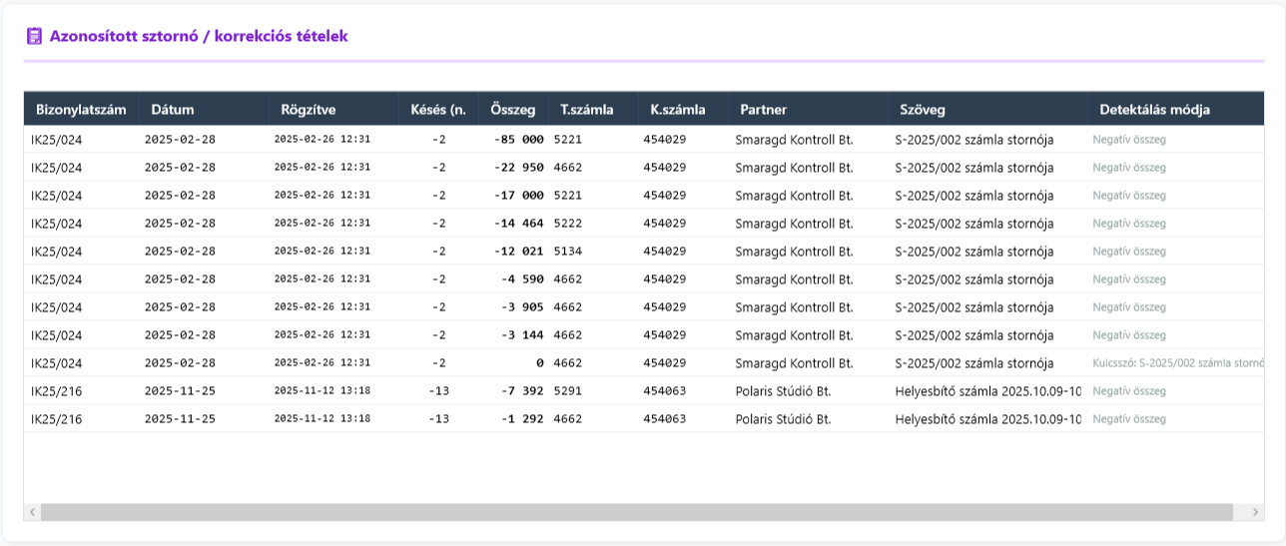Click the clipboard icon beside the section title

tap(34, 36)
